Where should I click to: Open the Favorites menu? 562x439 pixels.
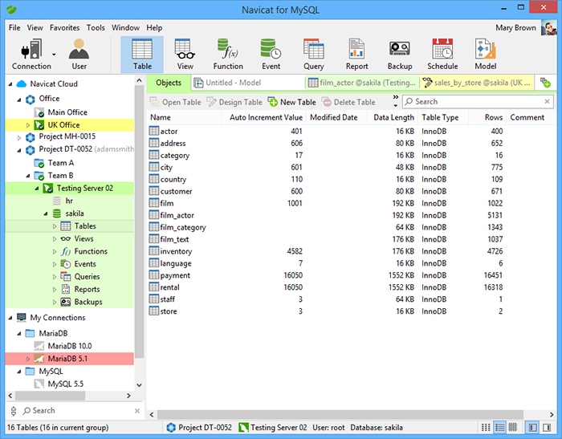(64, 27)
